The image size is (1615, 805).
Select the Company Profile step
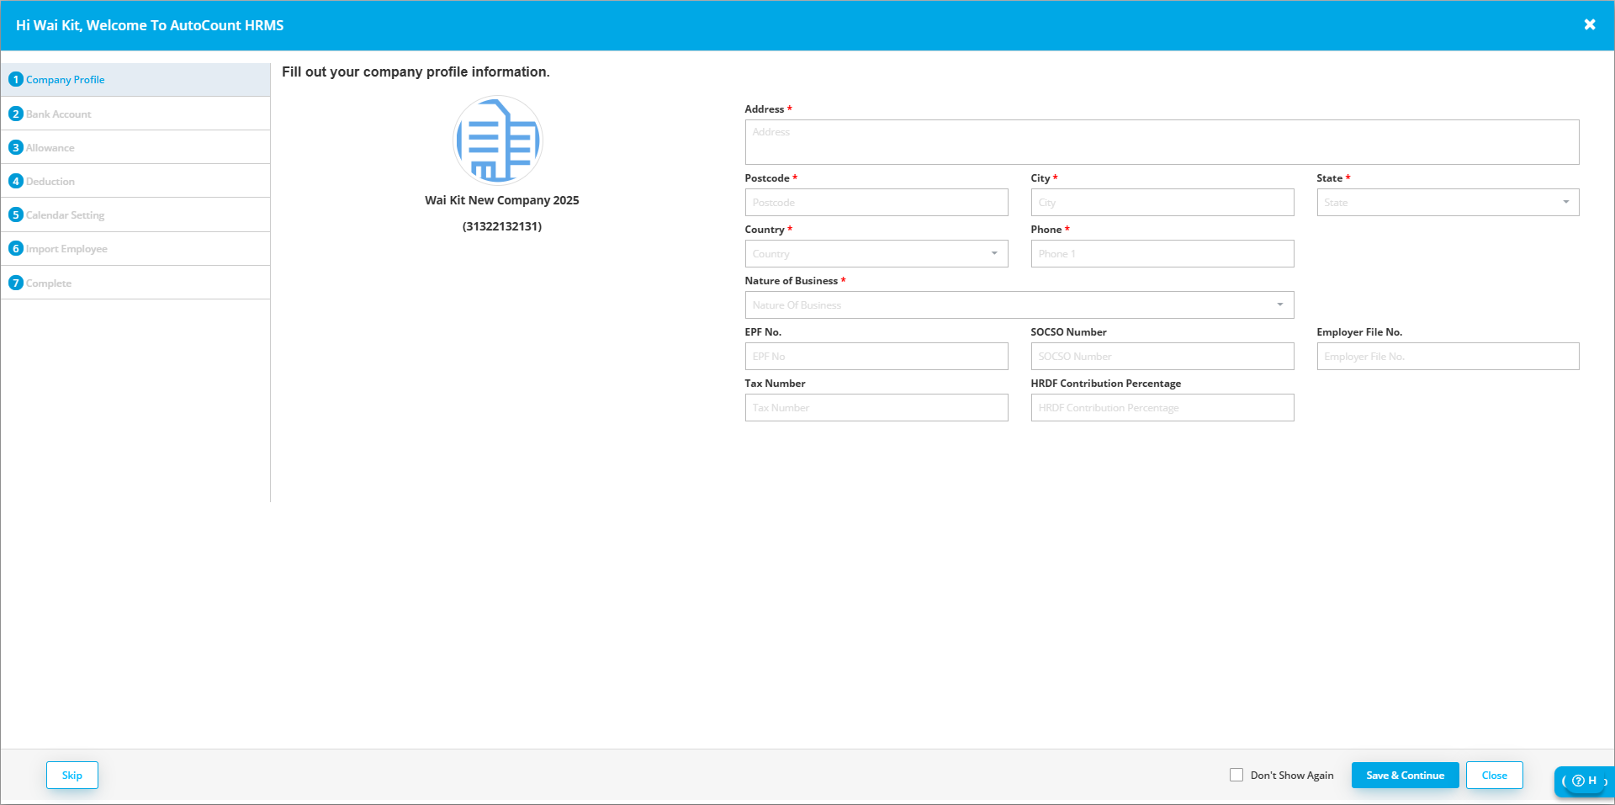pos(135,79)
